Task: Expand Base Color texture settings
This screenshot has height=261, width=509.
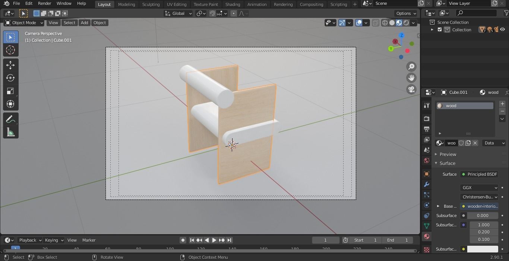Action: 438,206
